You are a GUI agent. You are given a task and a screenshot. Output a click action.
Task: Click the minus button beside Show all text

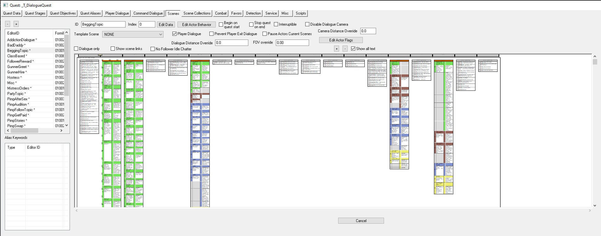345,49
